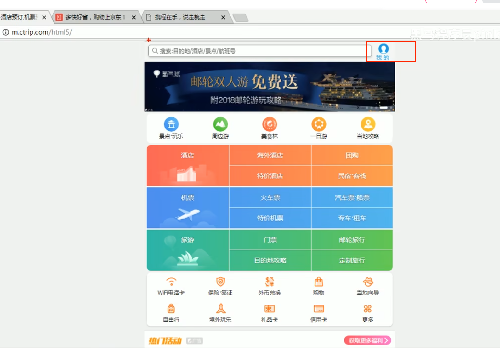The image size is (500, 348).
Task: Open a new browser tab
Action: click(x=240, y=18)
